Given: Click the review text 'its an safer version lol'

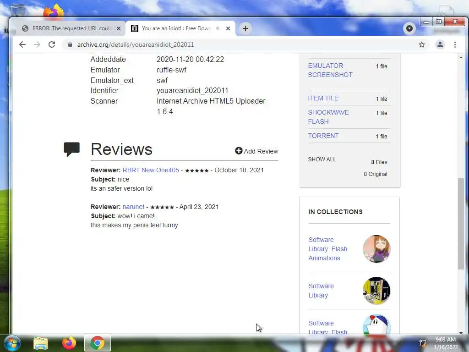Looking at the screenshot, I should pos(121,188).
